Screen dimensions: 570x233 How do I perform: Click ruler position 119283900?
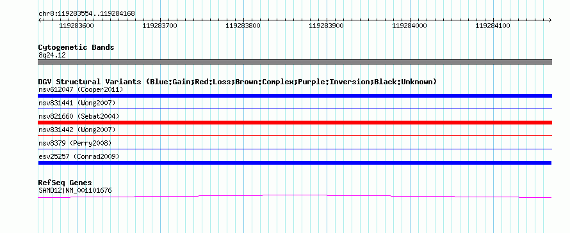click(326, 26)
